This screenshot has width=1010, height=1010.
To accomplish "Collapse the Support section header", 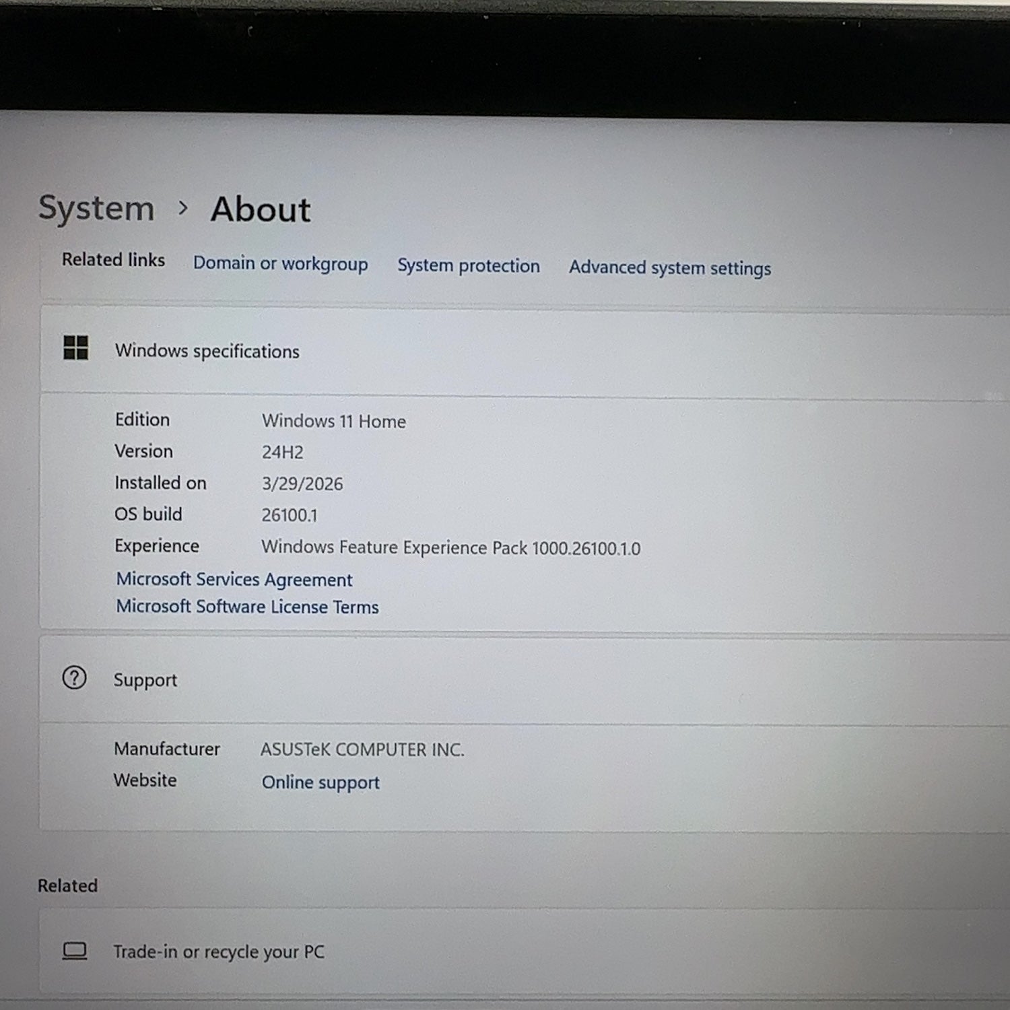I will click(x=525, y=680).
